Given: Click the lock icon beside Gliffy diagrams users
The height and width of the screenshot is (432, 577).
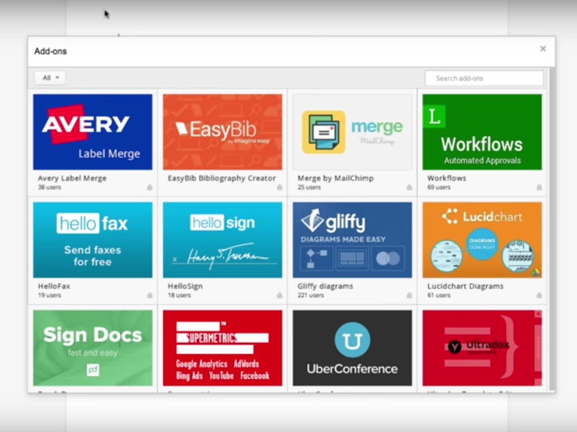Looking at the screenshot, I should pyautogui.click(x=410, y=295).
